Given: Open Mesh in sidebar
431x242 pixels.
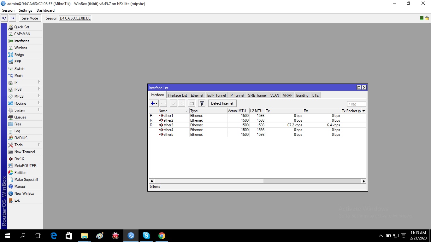Looking at the screenshot, I should [25, 76].
